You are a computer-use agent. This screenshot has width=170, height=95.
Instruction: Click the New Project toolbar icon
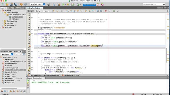pos(7,4)
